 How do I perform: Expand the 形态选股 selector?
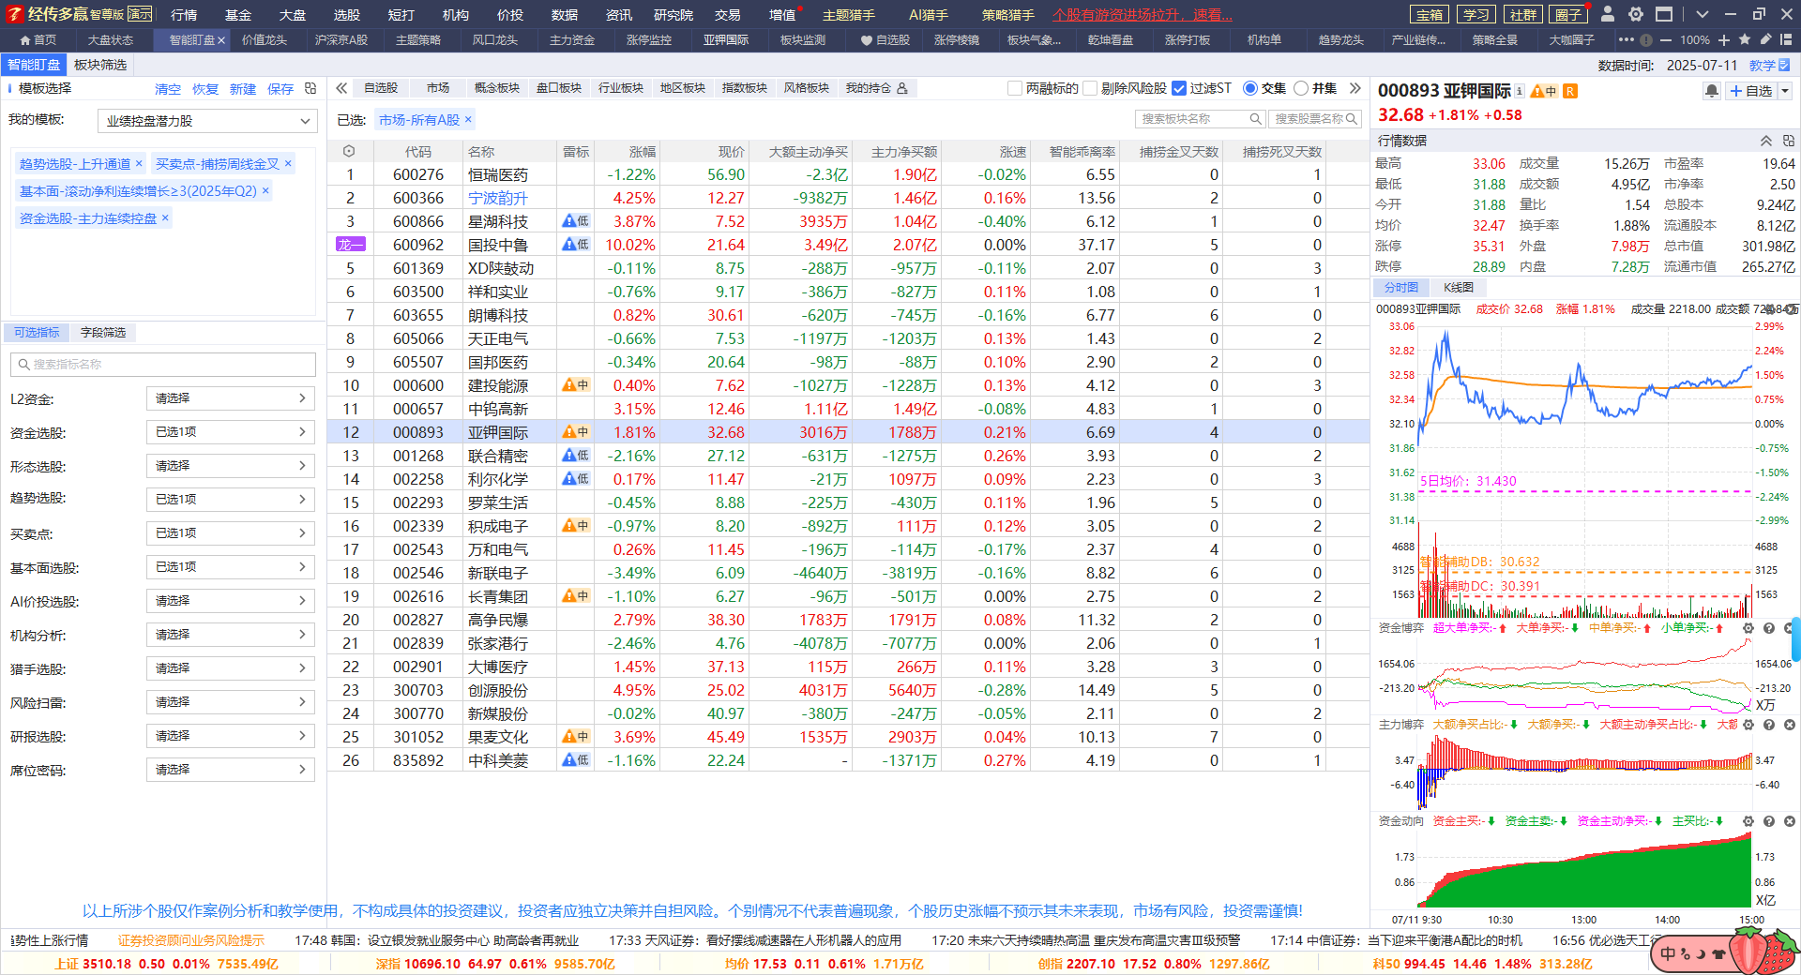click(231, 466)
